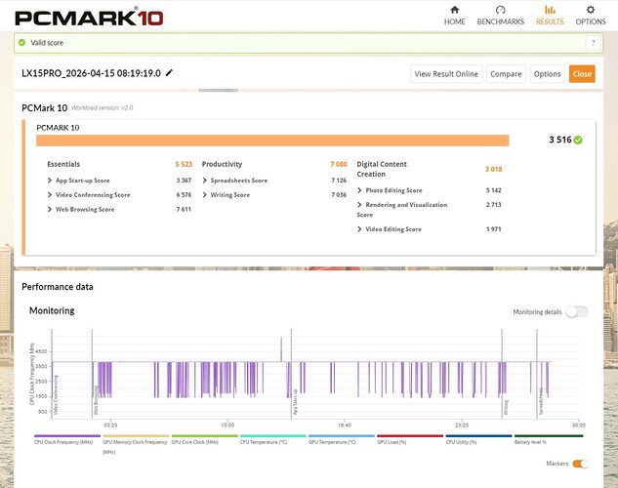Click the PCMARK 10 logo
This screenshot has width=618, height=488.
click(89, 18)
